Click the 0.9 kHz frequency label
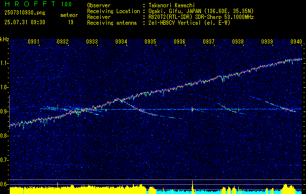 4,112
